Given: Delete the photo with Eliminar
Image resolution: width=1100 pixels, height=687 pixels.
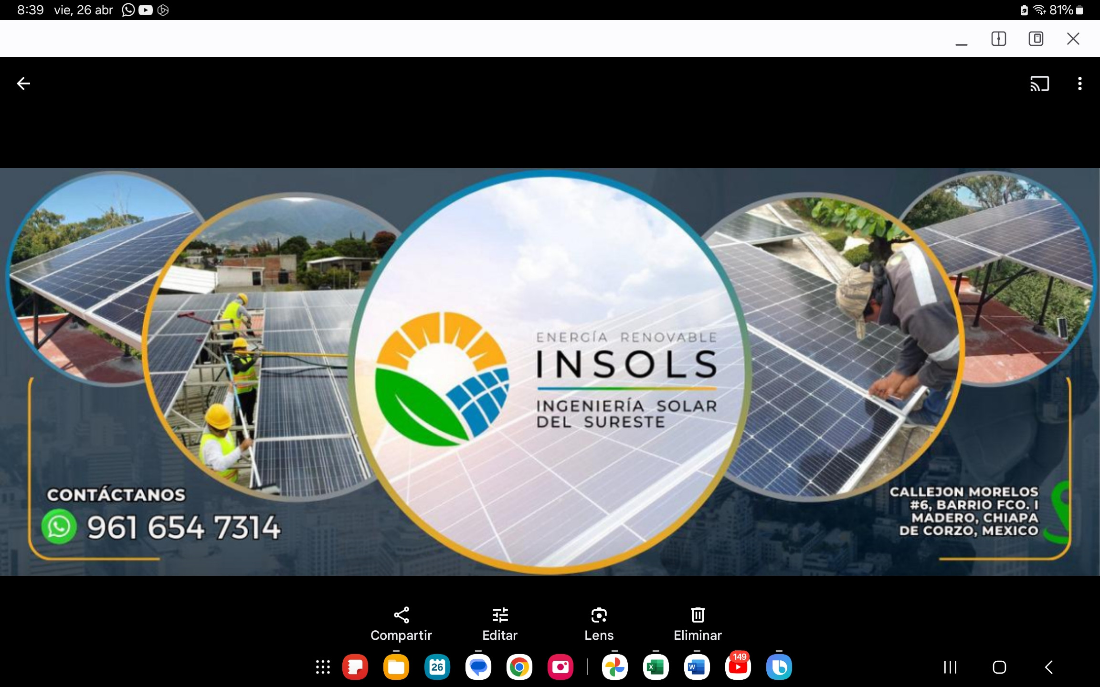Looking at the screenshot, I should coord(698,624).
